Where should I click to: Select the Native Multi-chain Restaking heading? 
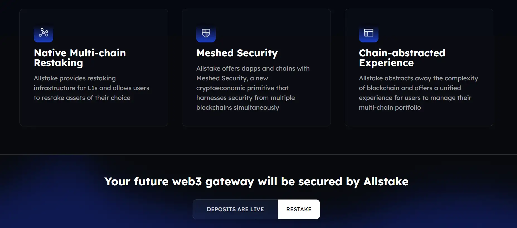[80, 58]
